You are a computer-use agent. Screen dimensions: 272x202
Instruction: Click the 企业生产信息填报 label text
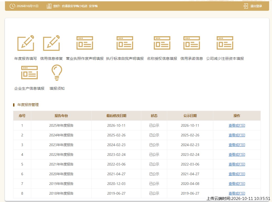(29, 88)
